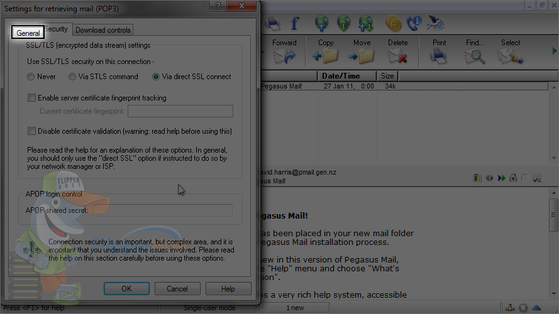Tick Disable certificate validation checkbox
The width and height of the screenshot is (559, 314).
point(31,131)
